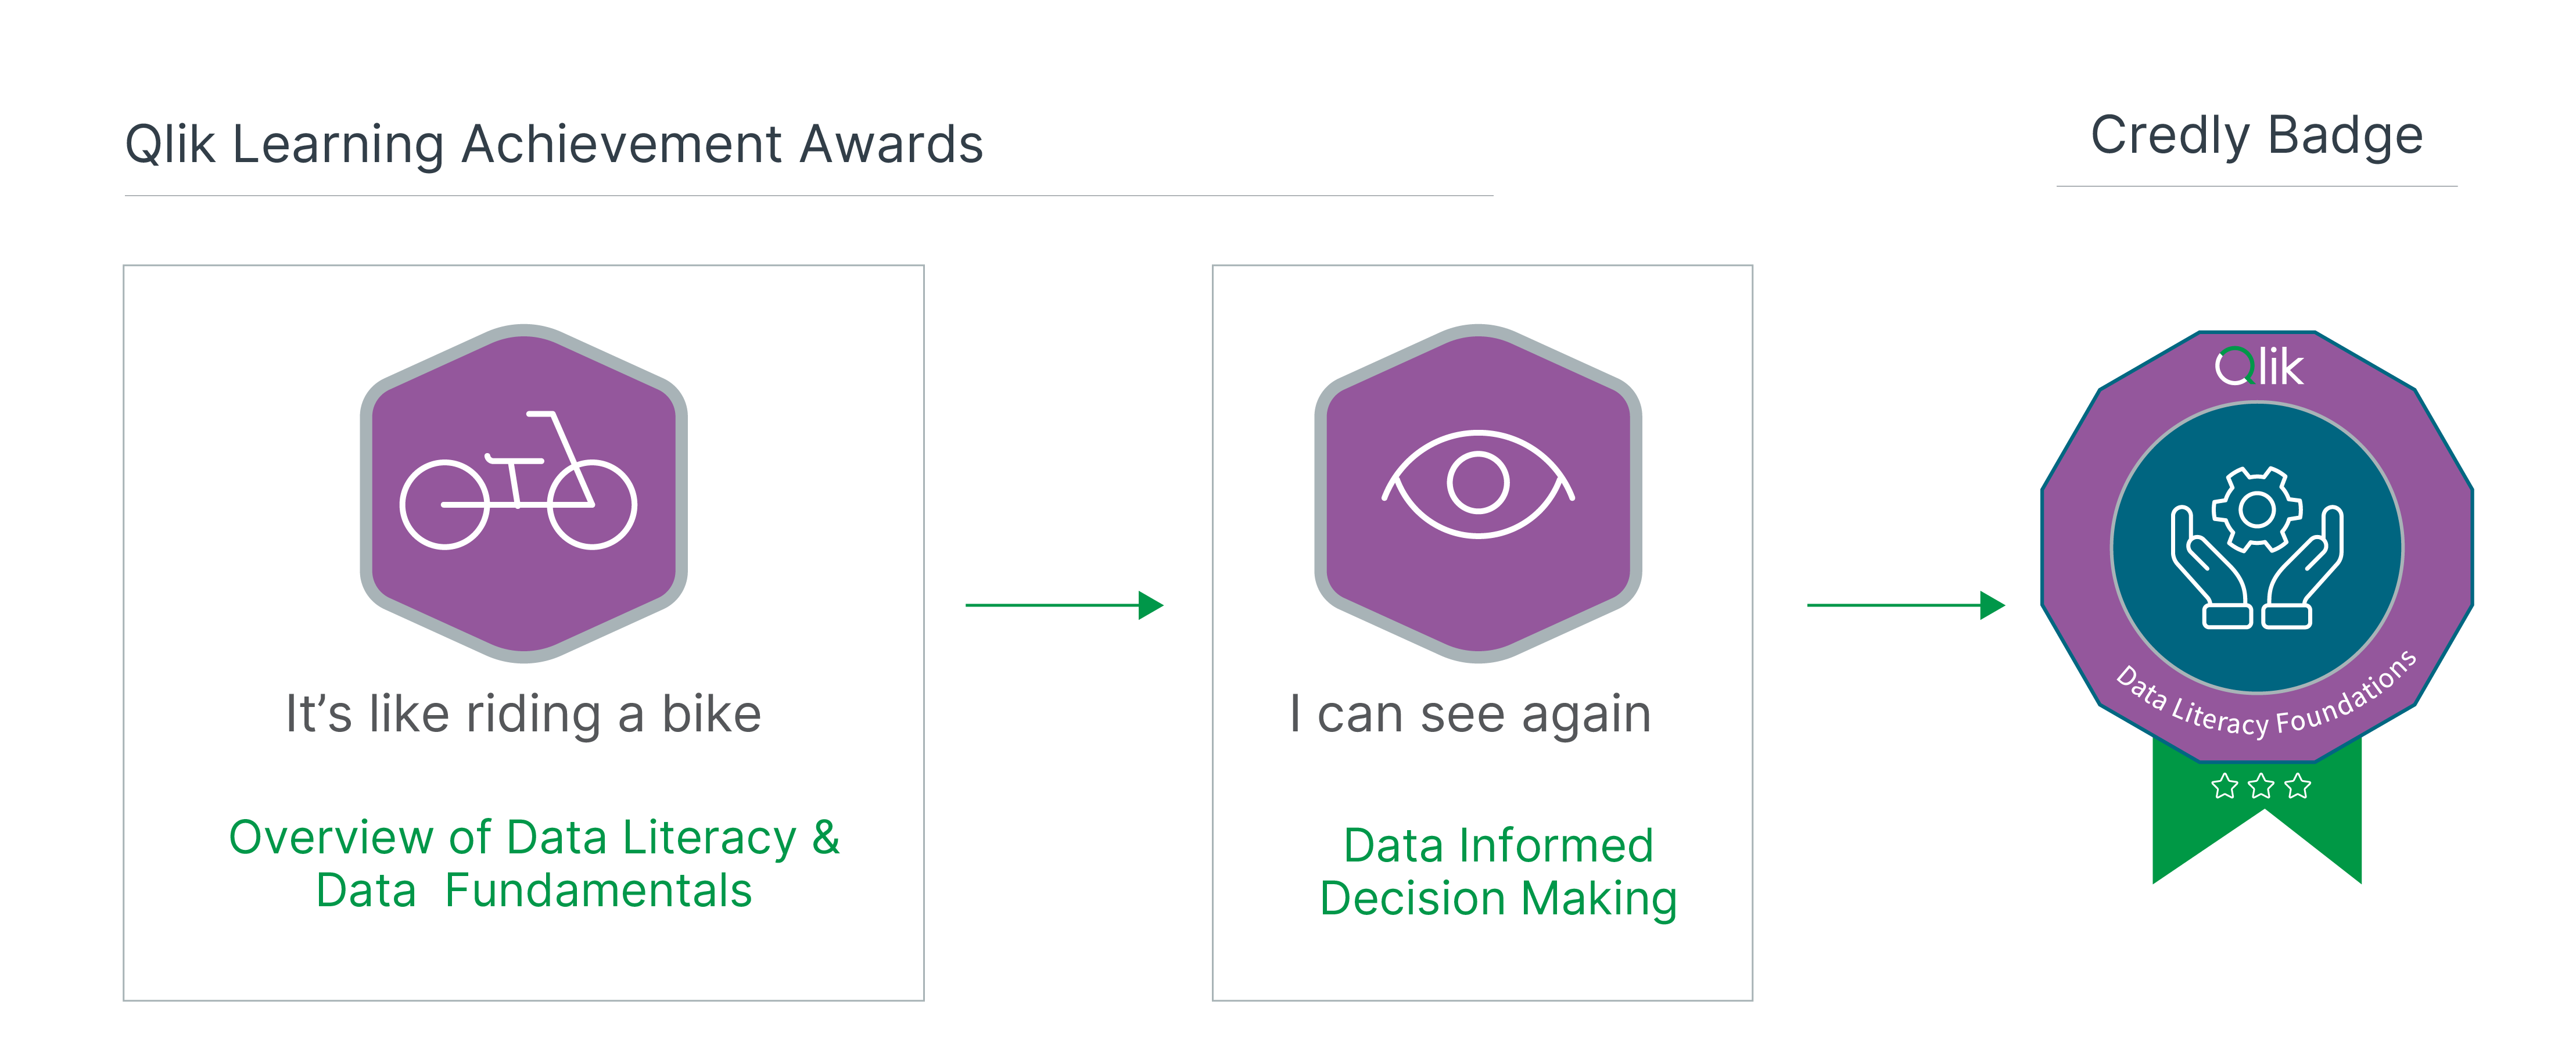Open Overview of Data Literacy & Data Fundamentals
Viewport: 2576px width, 1059px height.
point(534,864)
